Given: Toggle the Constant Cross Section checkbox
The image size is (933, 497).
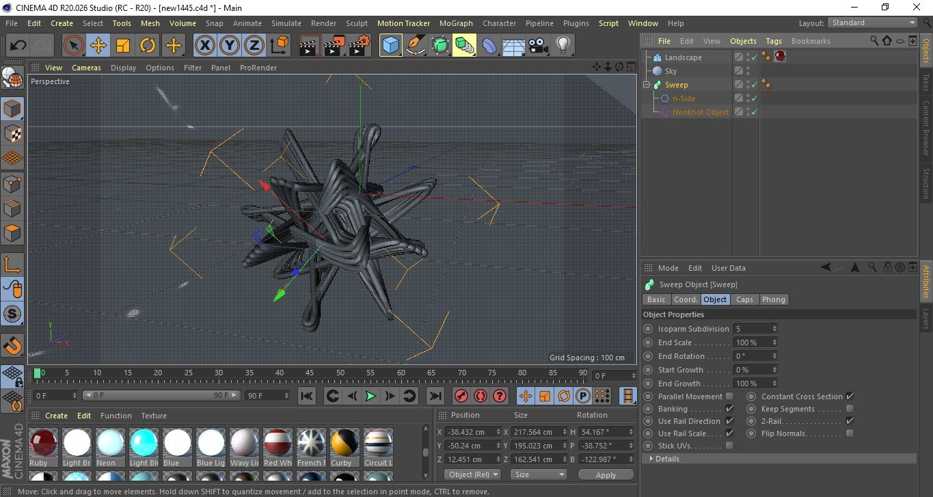Looking at the screenshot, I should [850, 397].
